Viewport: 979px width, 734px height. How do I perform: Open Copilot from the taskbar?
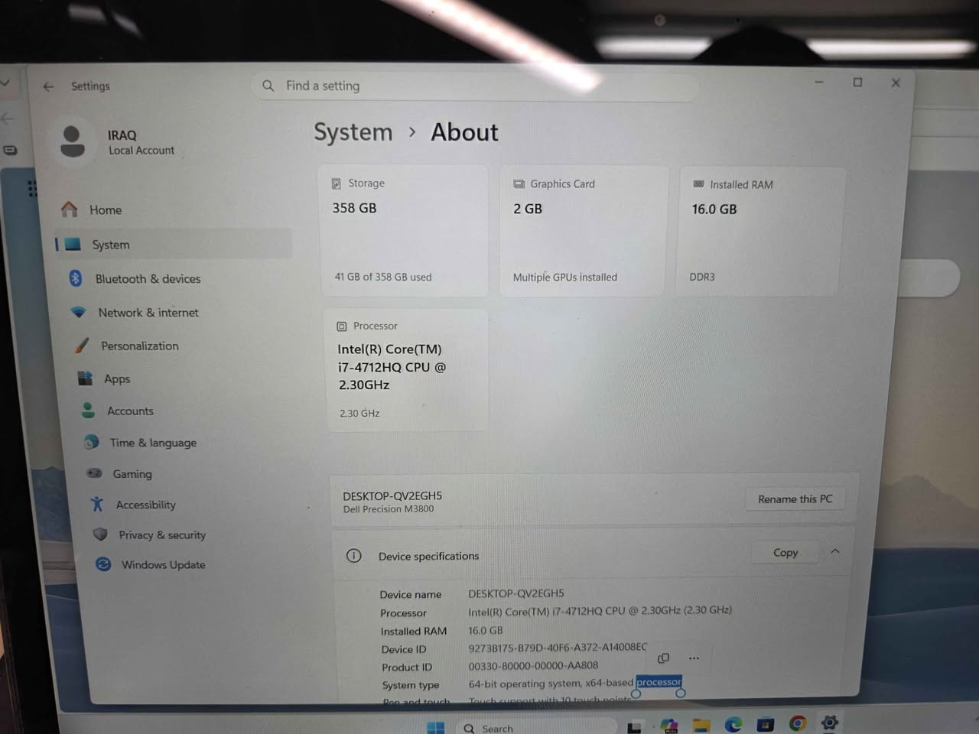pos(669,726)
